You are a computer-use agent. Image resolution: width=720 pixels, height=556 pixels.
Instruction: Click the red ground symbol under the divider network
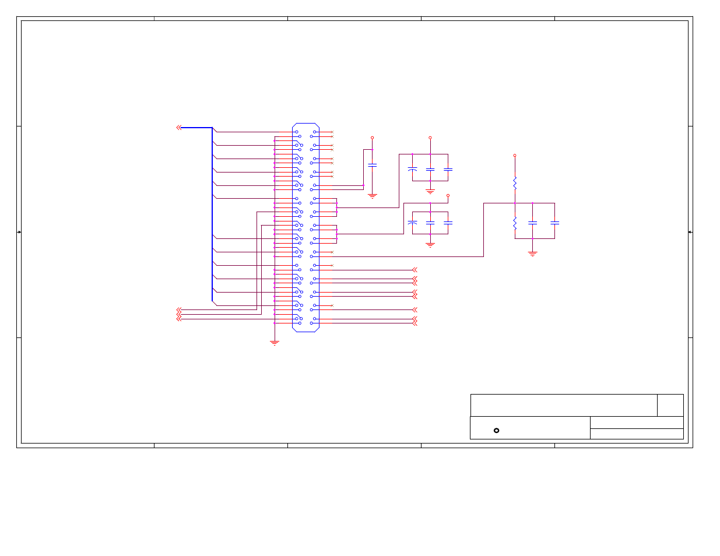(x=532, y=254)
